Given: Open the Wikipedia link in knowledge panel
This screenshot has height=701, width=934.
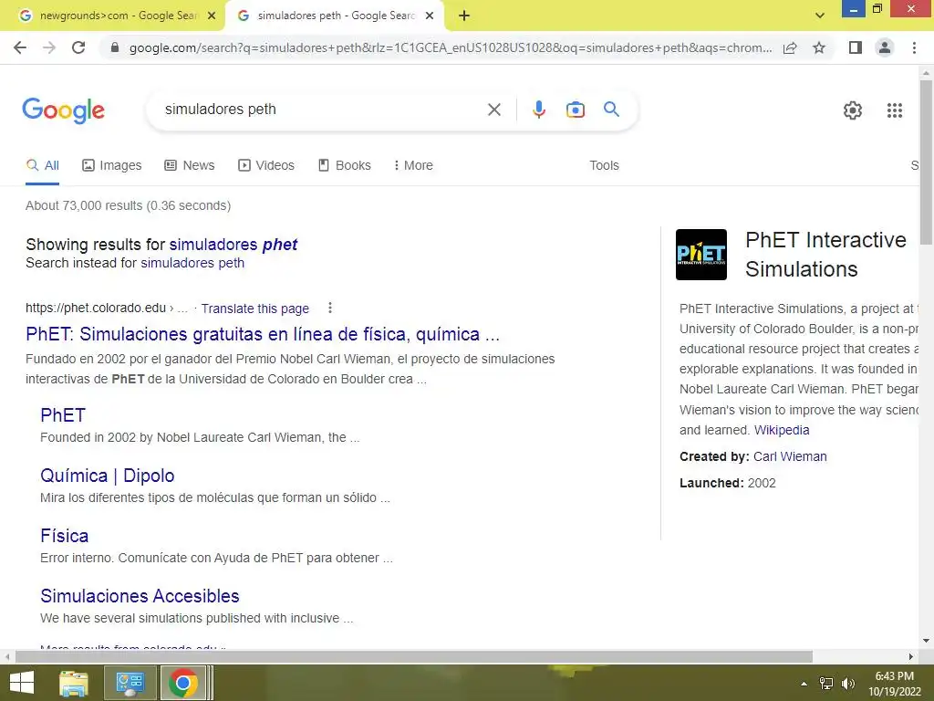Looking at the screenshot, I should point(782,430).
